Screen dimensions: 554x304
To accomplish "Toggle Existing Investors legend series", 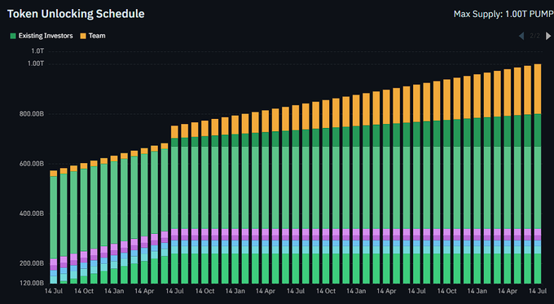I will (x=42, y=36).
